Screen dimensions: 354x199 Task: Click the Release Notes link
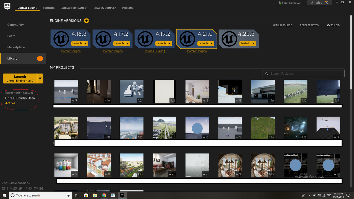pyautogui.click(x=309, y=25)
